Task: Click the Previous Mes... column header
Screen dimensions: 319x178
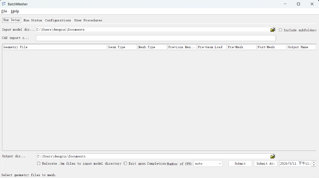Action: point(182,47)
